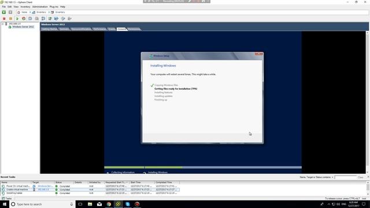This screenshot has height=208, width=370.
Task: Open the View menu
Action: (16, 7)
